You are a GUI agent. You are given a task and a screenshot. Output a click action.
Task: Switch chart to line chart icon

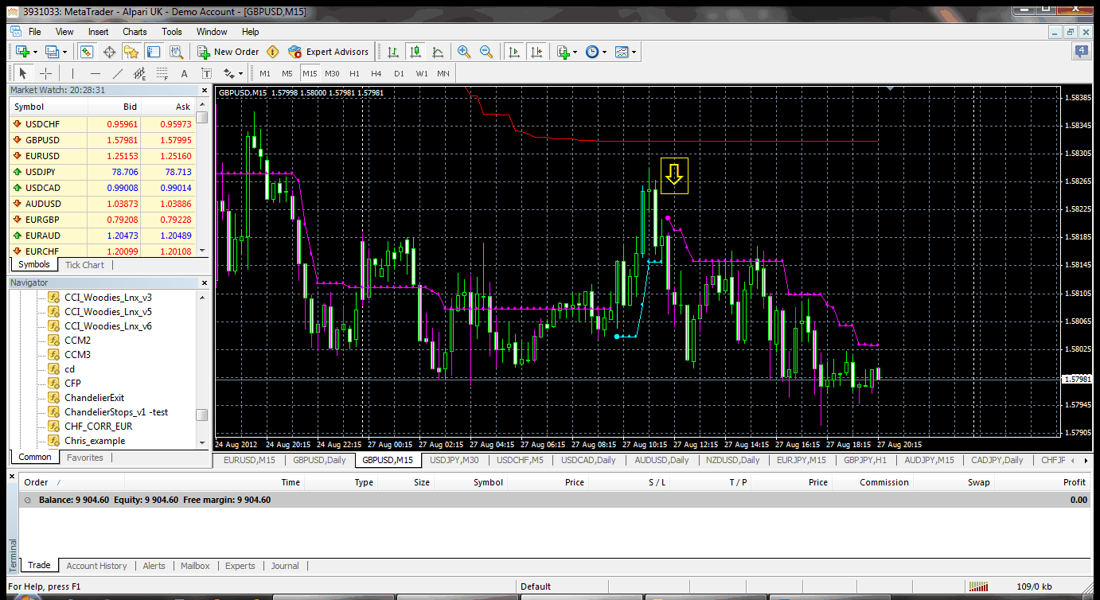[x=438, y=52]
